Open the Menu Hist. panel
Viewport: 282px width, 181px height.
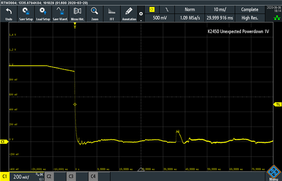(x=77, y=14)
